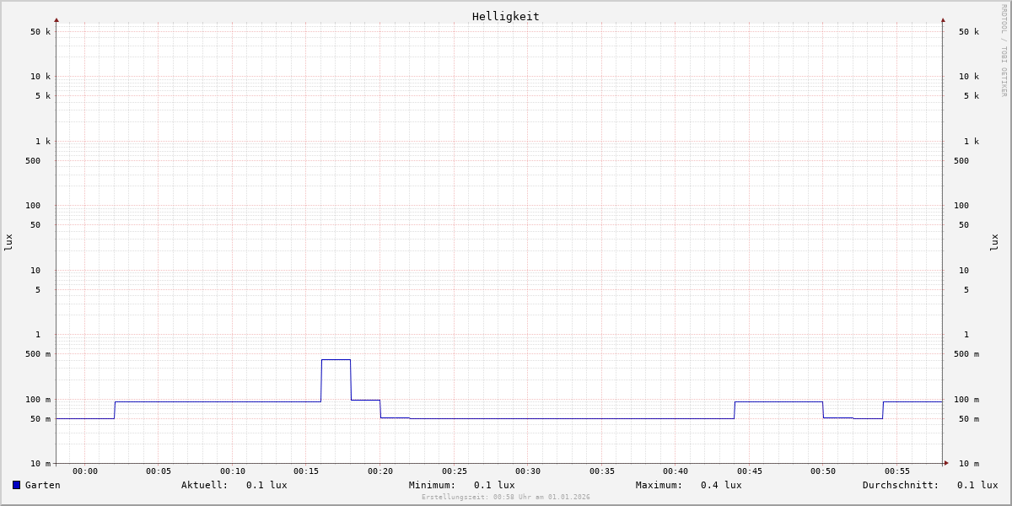The width and height of the screenshot is (1012, 506).
Task: Click "50 k" on the right axis
Action: [969, 32]
